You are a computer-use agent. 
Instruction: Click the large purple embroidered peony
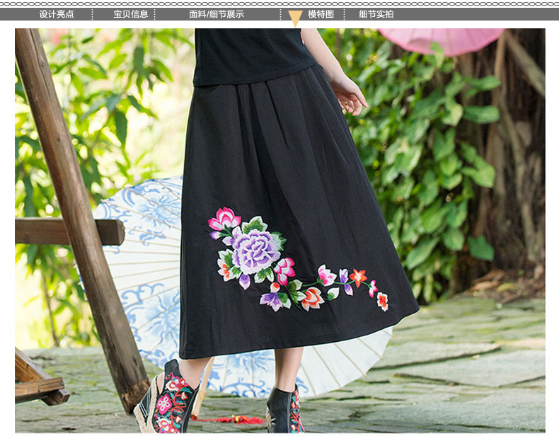[255, 251]
